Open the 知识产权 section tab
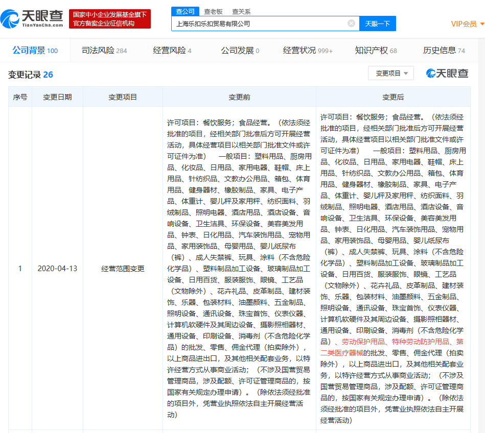 pos(376,51)
